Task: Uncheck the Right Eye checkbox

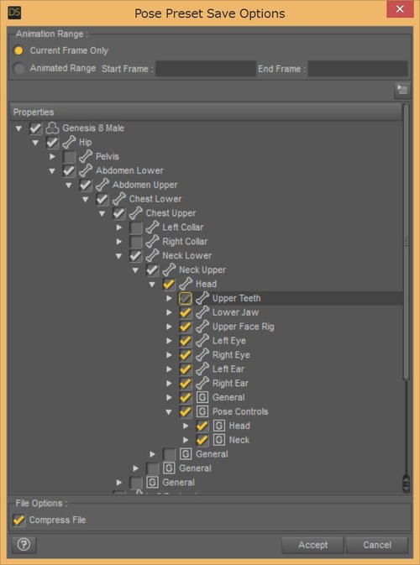Action: [186, 355]
